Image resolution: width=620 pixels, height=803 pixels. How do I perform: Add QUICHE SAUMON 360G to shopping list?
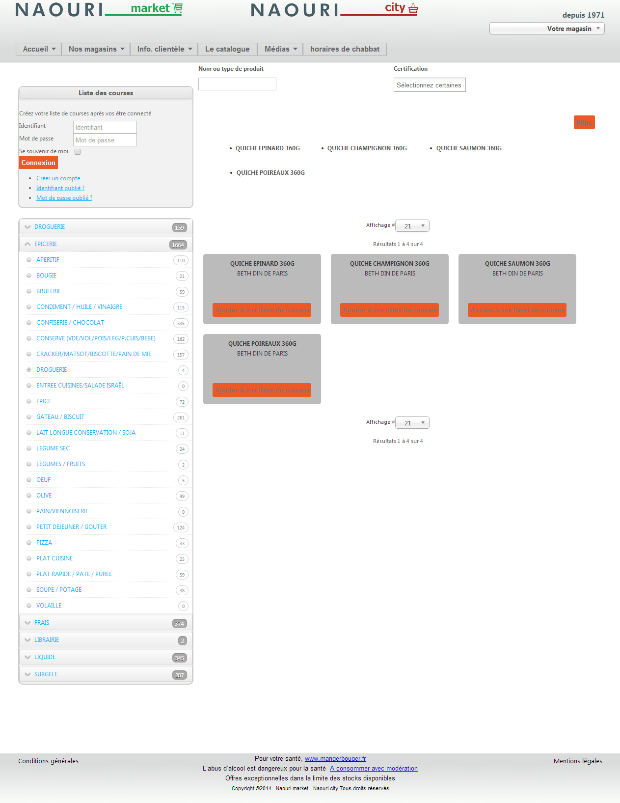tap(517, 310)
